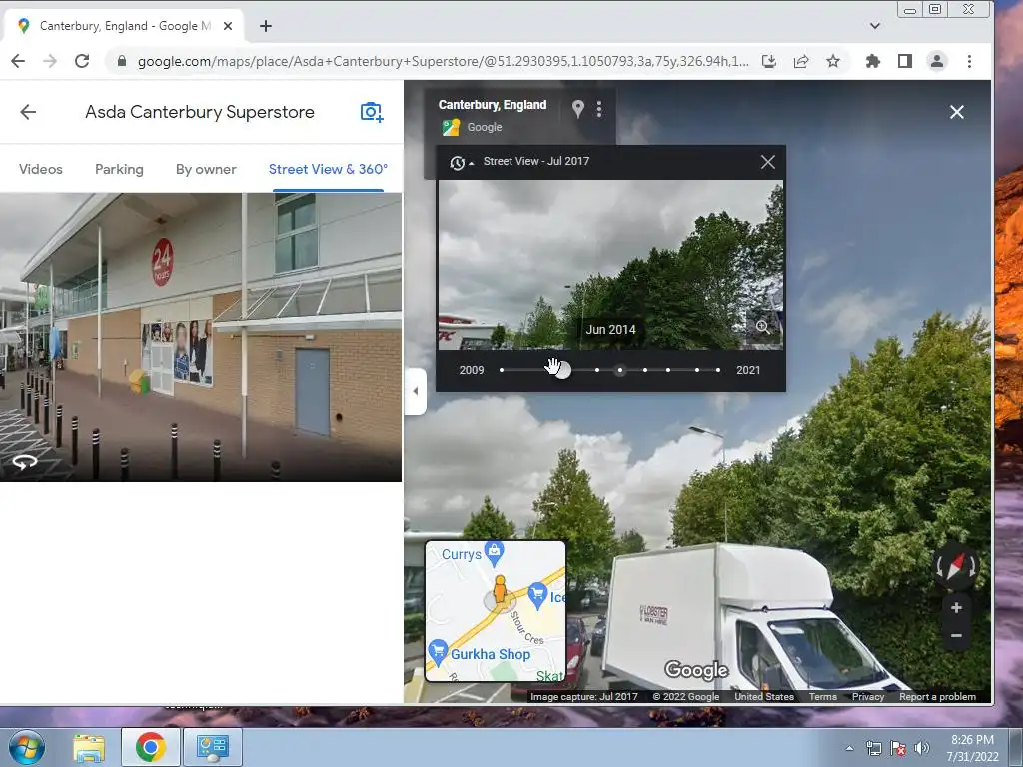This screenshot has width=1023, height=767.
Task: Open the Chrome three-dot menu
Action: pos(969,61)
